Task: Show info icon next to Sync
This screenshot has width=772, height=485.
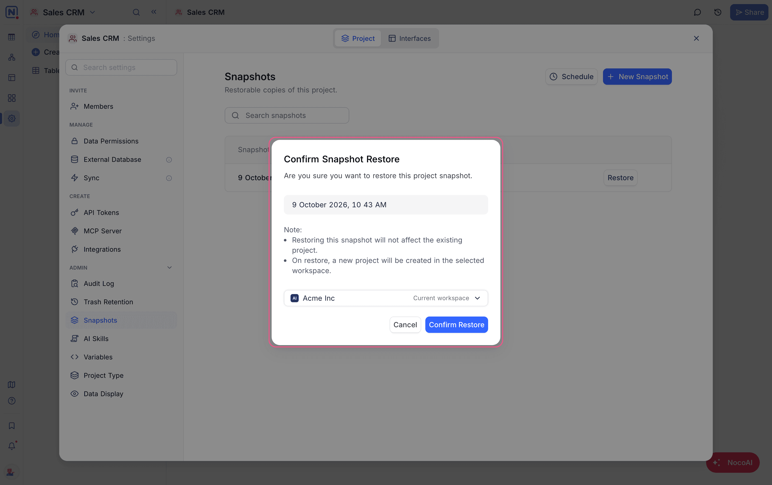Action: (x=169, y=178)
